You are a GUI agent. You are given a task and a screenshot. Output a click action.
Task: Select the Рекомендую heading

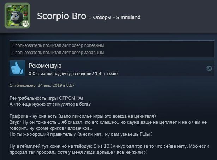pyautogui.click(x=45, y=66)
